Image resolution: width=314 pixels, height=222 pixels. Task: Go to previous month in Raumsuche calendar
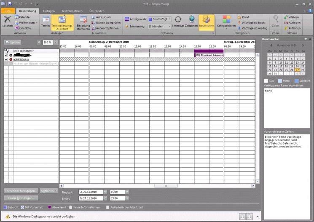coord(271,45)
